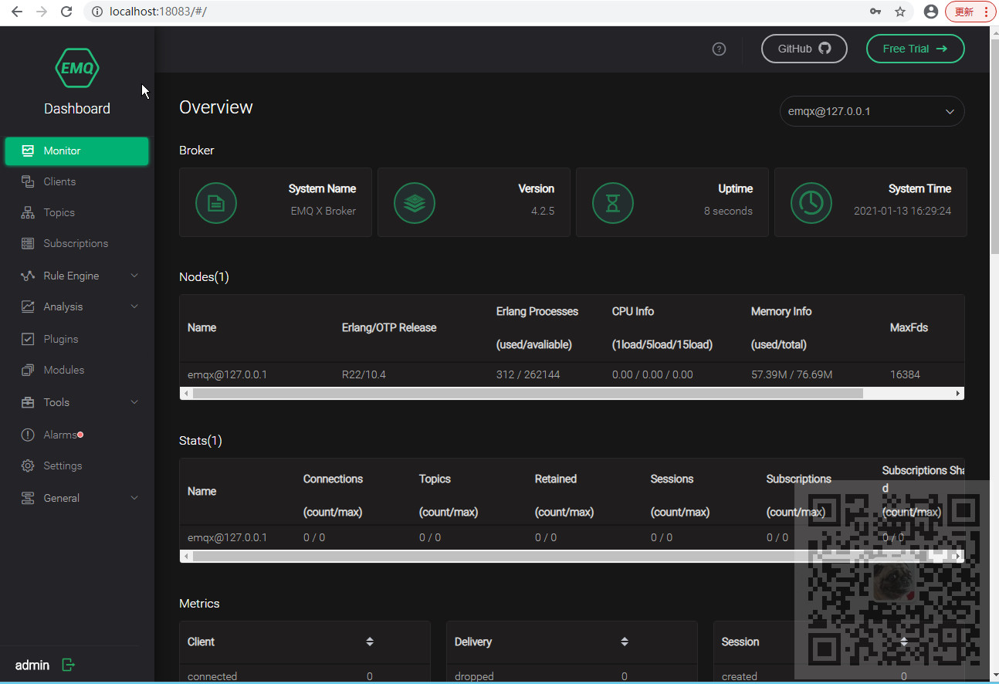Click the Free Trial button
The height and width of the screenshot is (684, 999).
[915, 49]
